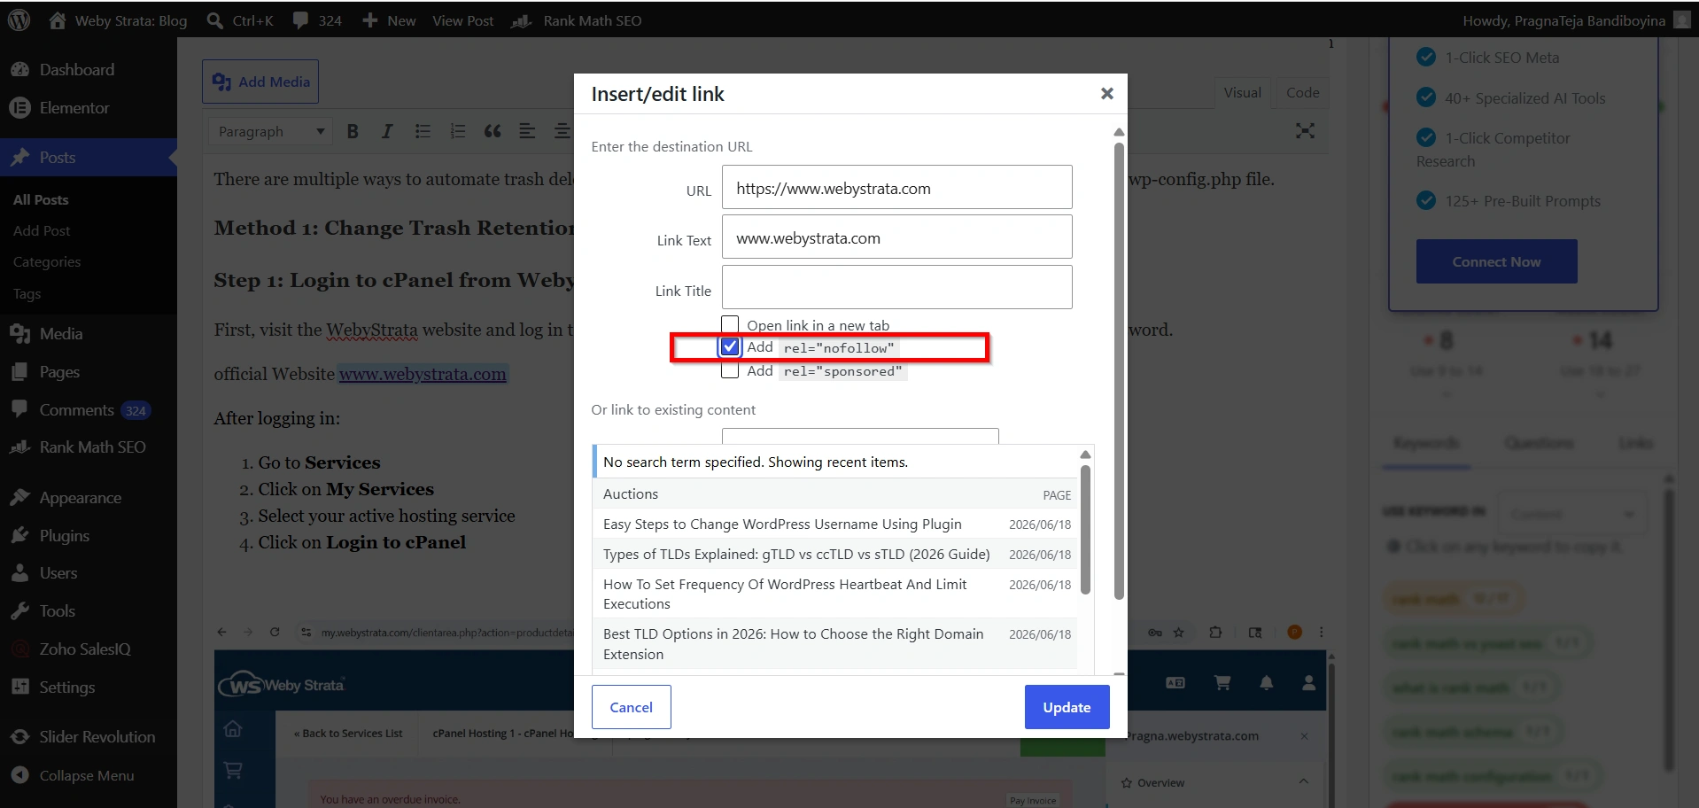Click the Plugins sidebar icon
Image resolution: width=1699 pixels, height=808 pixels.
tap(19, 535)
